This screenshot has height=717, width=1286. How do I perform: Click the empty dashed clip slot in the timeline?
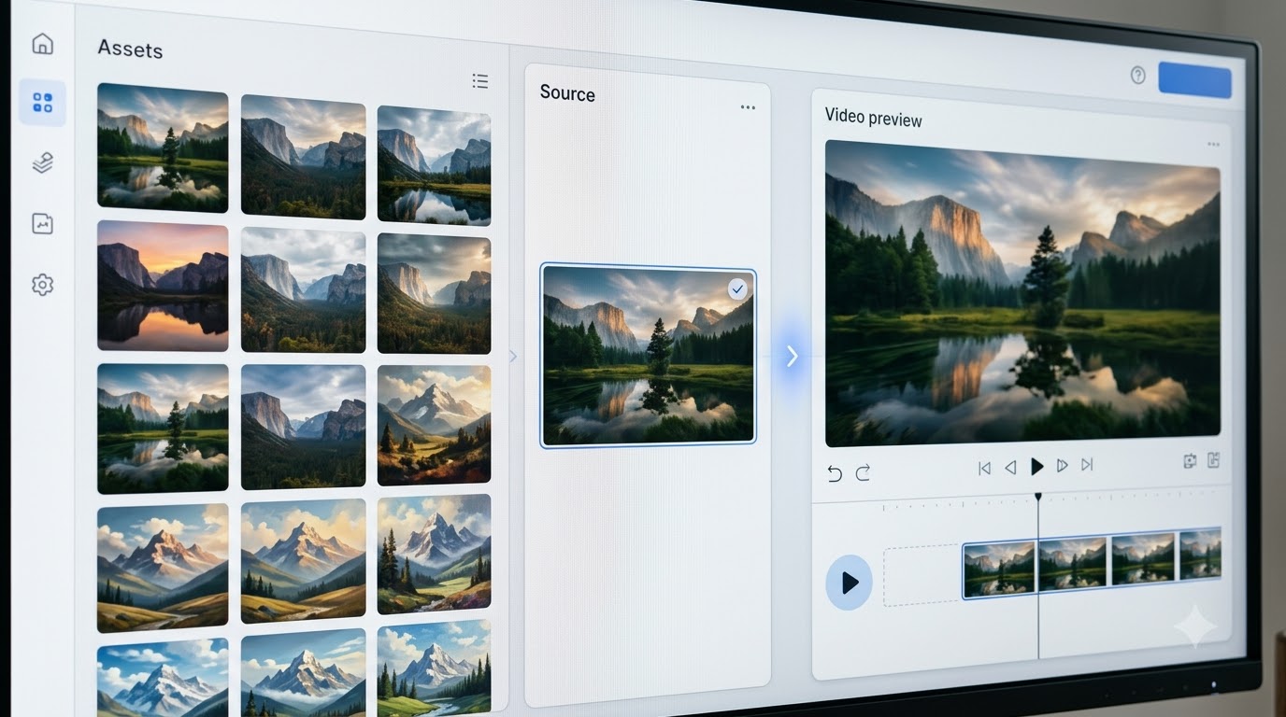(922, 576)
